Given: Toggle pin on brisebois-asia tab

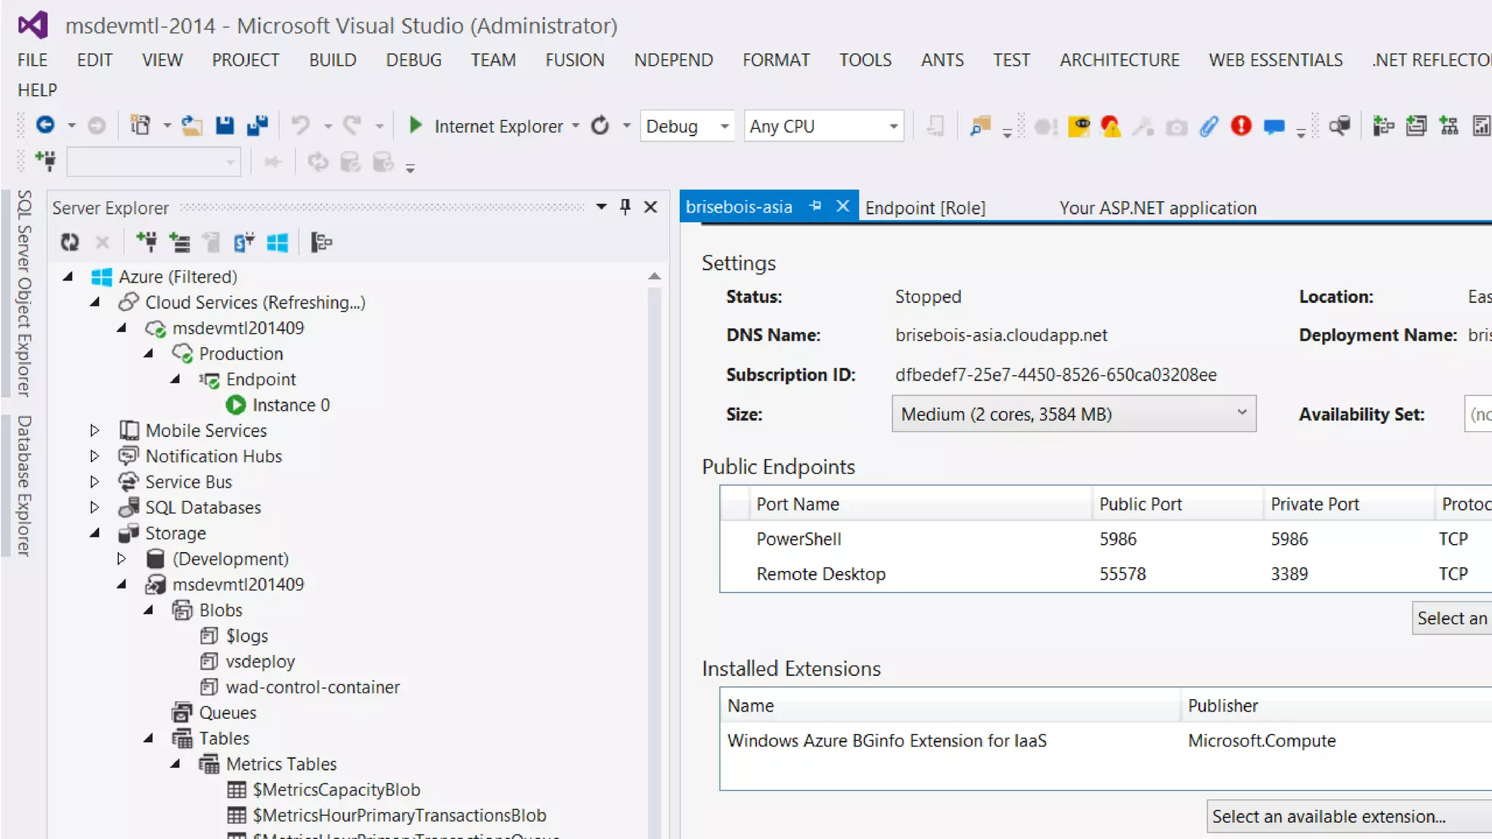Looking at the screenshot, I should (816, 207).
